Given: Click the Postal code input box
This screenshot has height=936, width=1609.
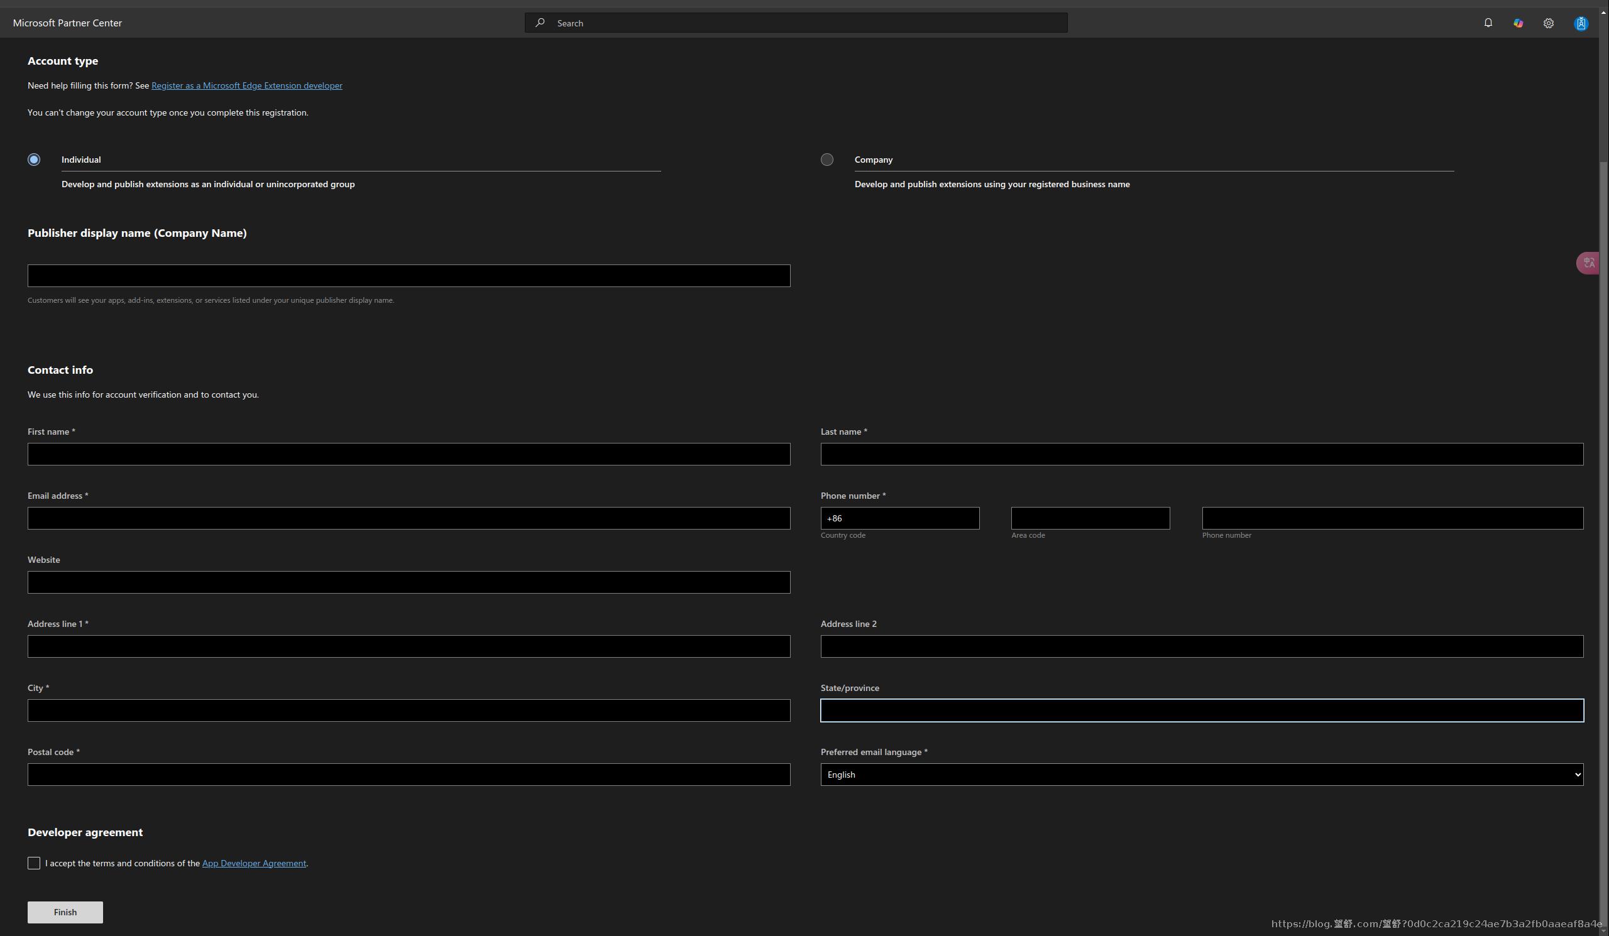Looking at the screenshot, I should [x=409, y=775].
